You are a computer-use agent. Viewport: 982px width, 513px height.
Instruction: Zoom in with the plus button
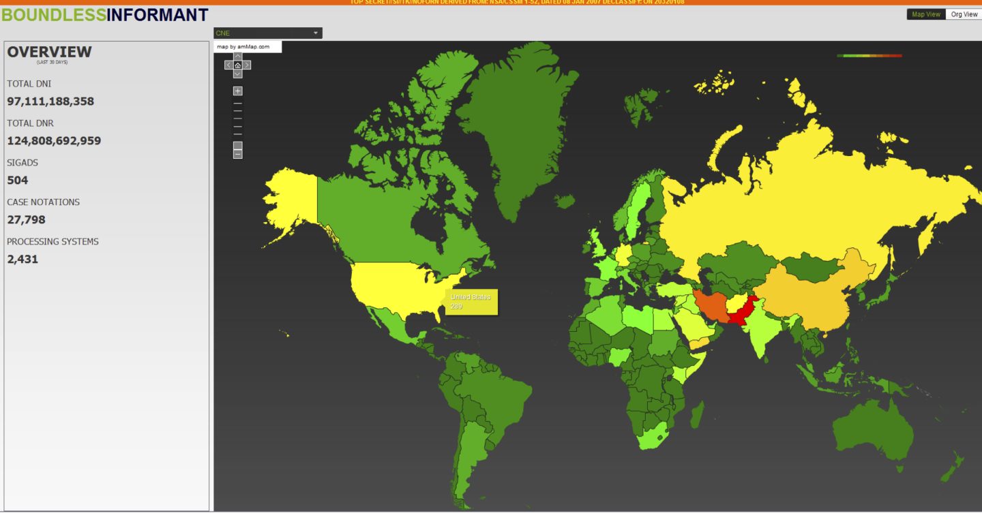(x=237, y=91)
